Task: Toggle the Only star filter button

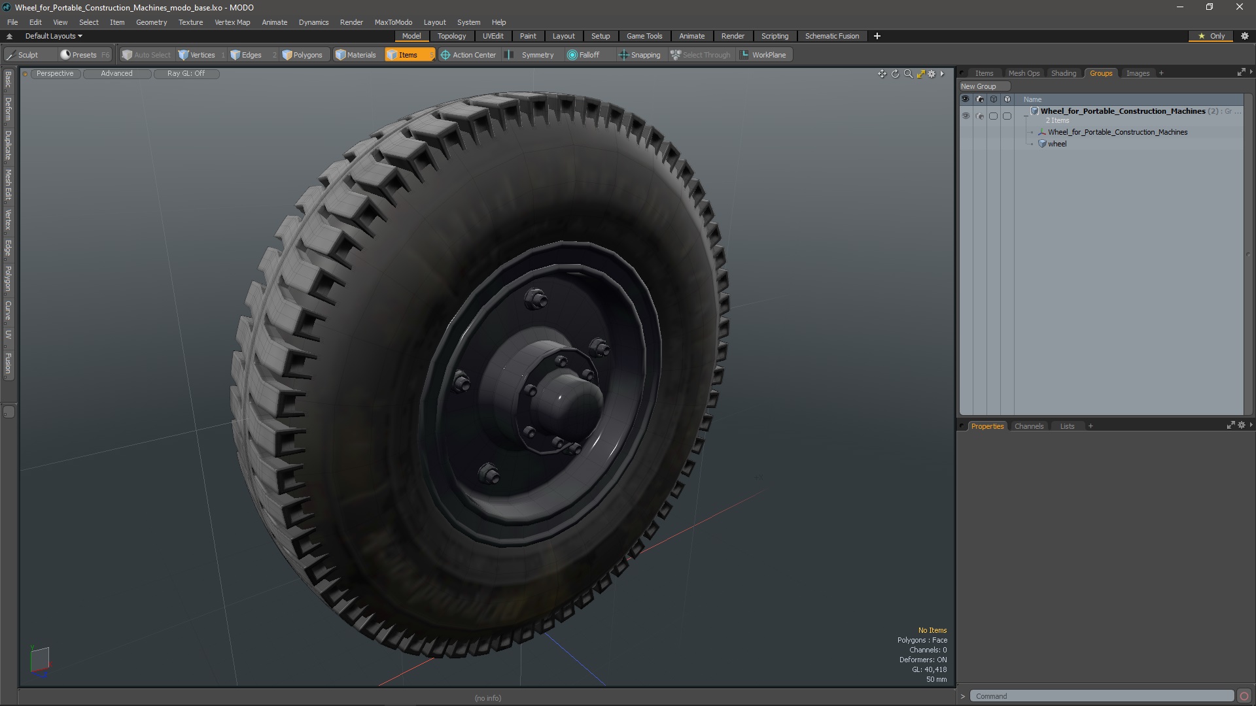Action: tap(1212, 36)
